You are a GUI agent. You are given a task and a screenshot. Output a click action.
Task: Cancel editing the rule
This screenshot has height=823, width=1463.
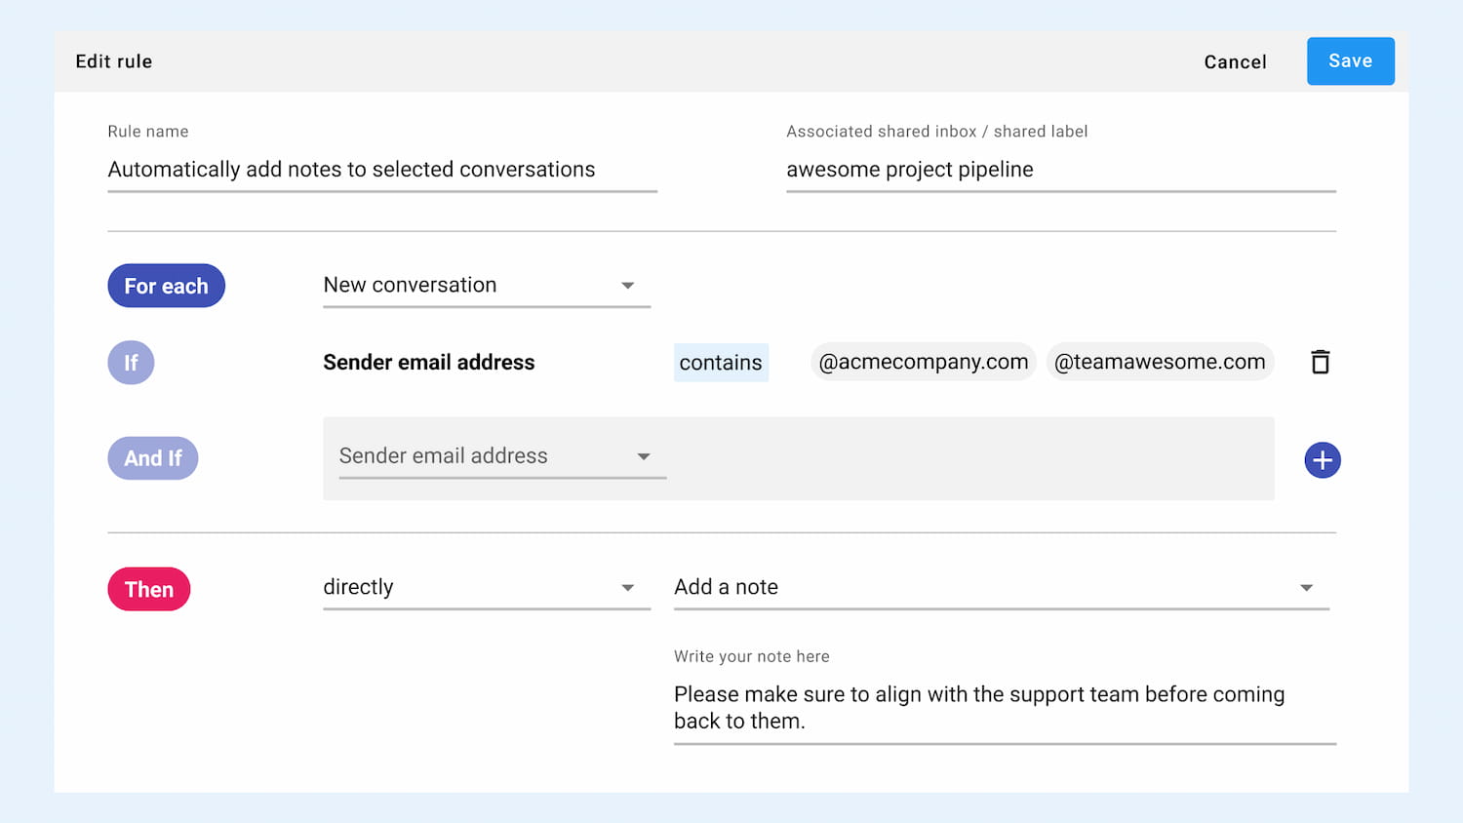point(1235,62)
